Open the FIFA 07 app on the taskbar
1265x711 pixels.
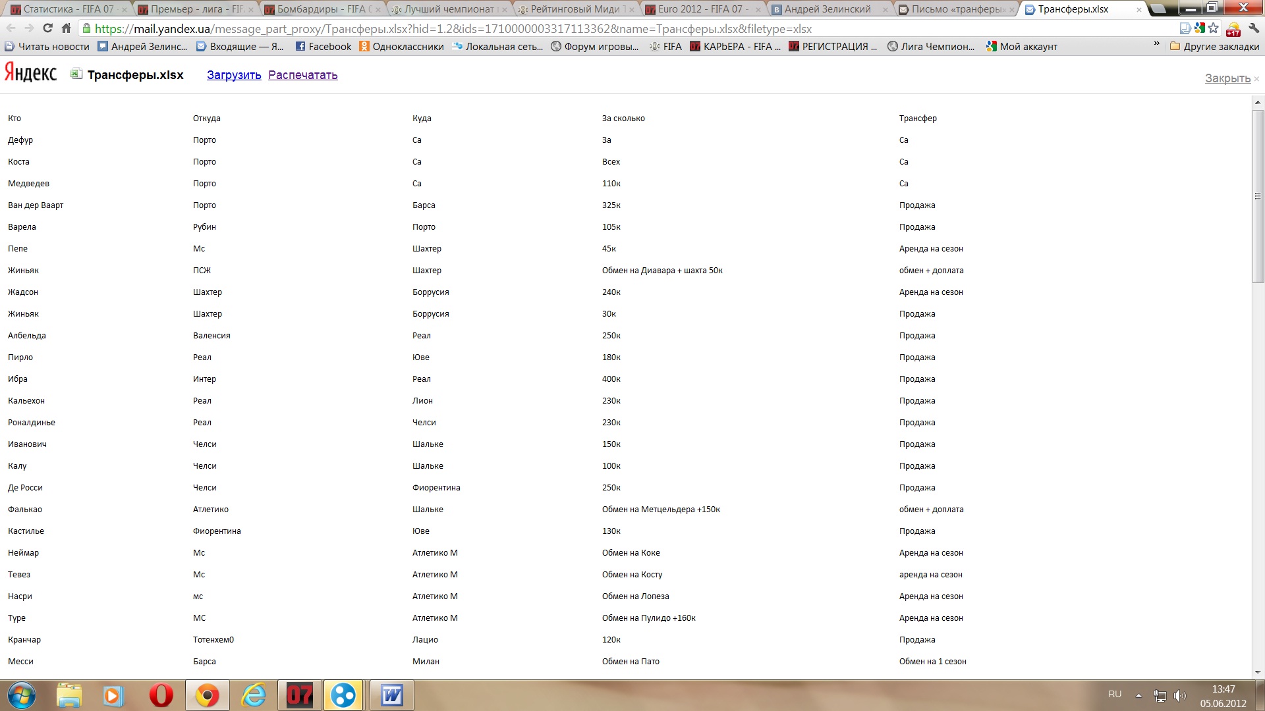[300, 695]
